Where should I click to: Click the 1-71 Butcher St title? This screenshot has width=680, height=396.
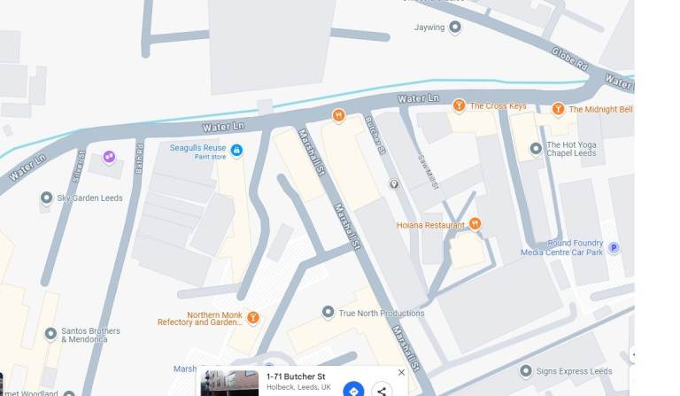point(296,377)
